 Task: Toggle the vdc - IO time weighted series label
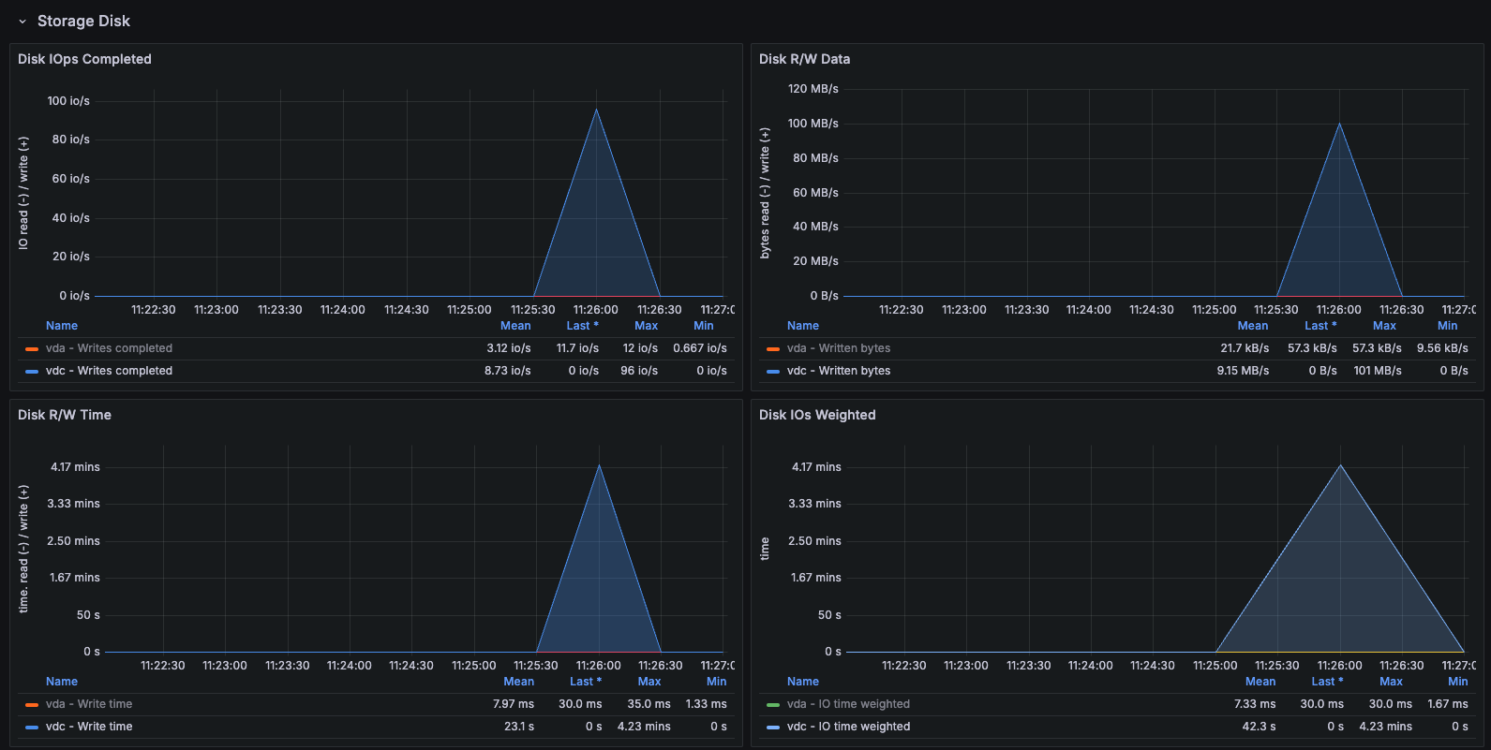pyautogui.click(x=848, y=727)
